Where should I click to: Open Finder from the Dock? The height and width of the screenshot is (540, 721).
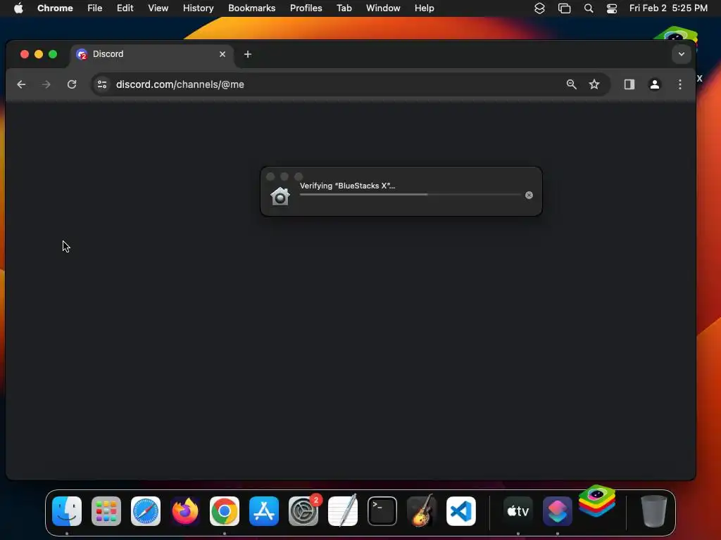(x=67, y=511)
